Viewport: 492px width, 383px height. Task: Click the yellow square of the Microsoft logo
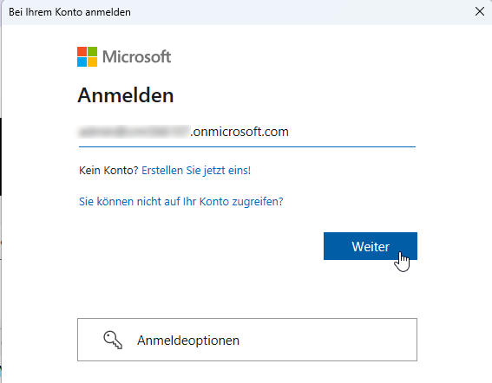(x=92, y=62)
